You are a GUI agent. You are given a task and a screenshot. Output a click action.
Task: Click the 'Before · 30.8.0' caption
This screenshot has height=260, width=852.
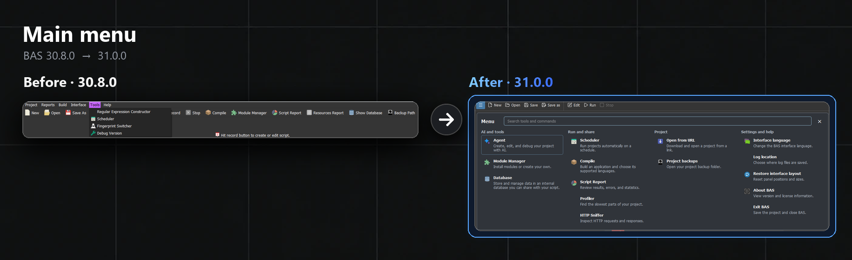70,82
